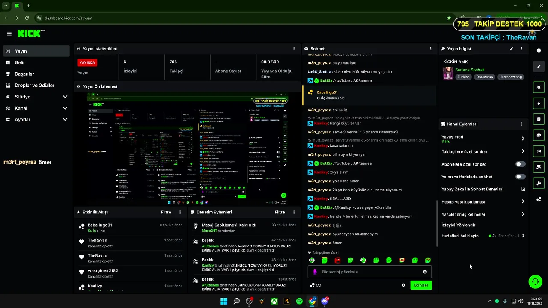This screenshot has width=548, height=308.
Task: Toggle the broadcast statistics widget icon in right sidebar
Action: tap(539, 151)
